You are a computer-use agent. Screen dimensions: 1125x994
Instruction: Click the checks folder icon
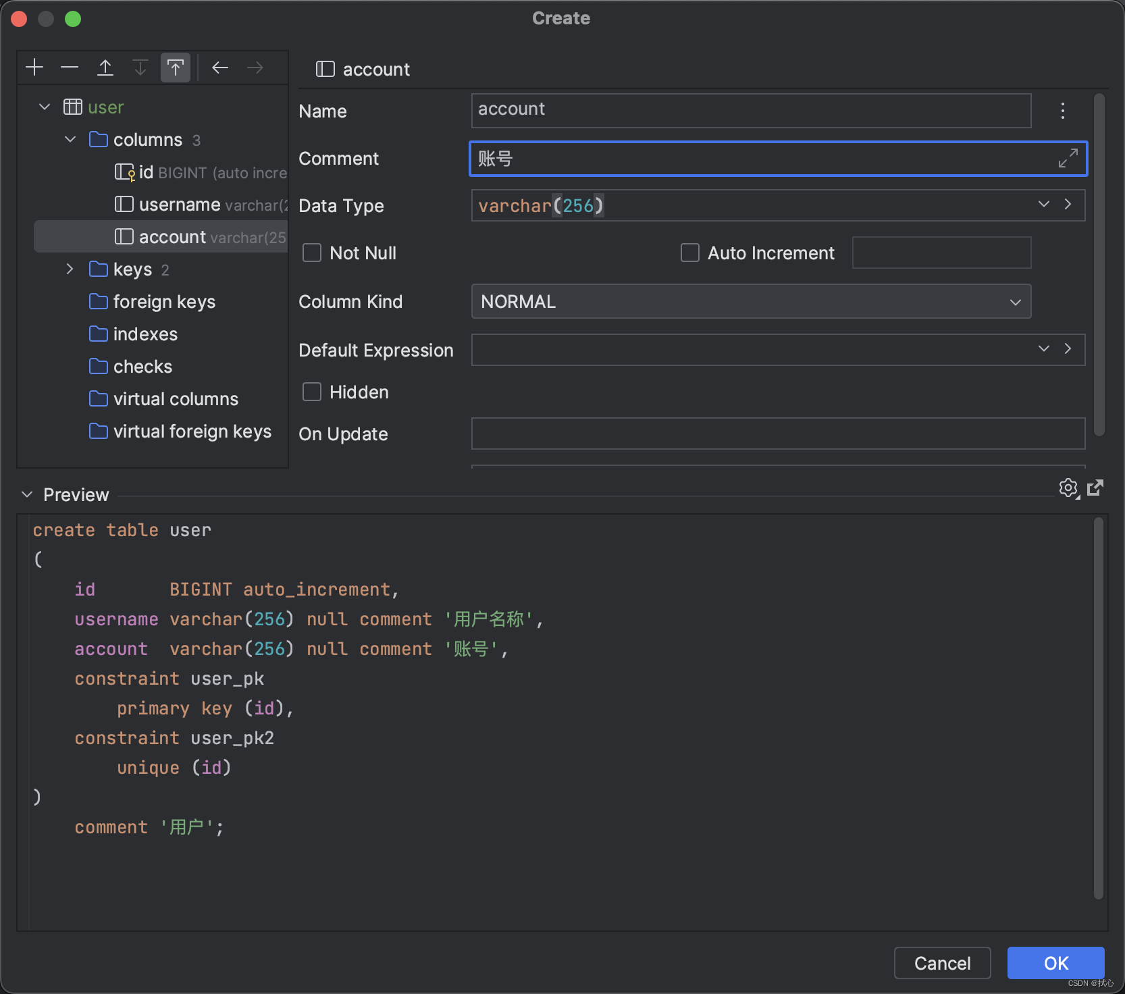click(99, 366)
